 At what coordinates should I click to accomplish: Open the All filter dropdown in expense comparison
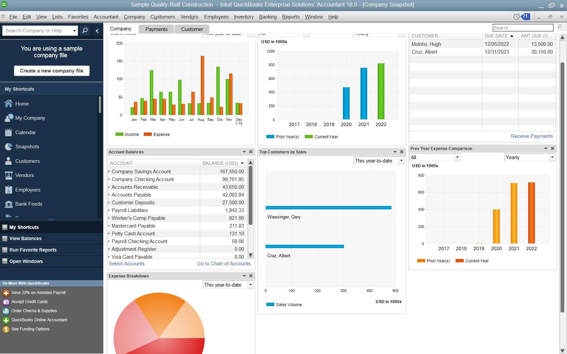457,157
